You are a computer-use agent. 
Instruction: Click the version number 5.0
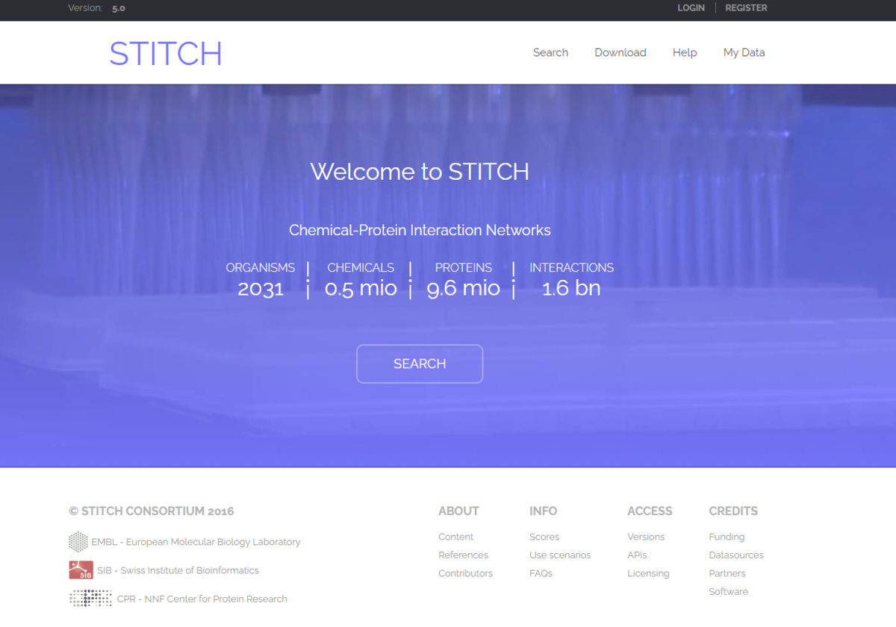click(119, 8)
